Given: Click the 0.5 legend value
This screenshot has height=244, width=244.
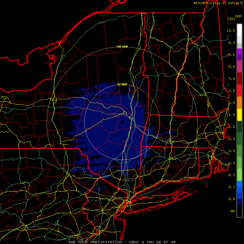Looking at the screenshot, I should (x=232, y=139).
